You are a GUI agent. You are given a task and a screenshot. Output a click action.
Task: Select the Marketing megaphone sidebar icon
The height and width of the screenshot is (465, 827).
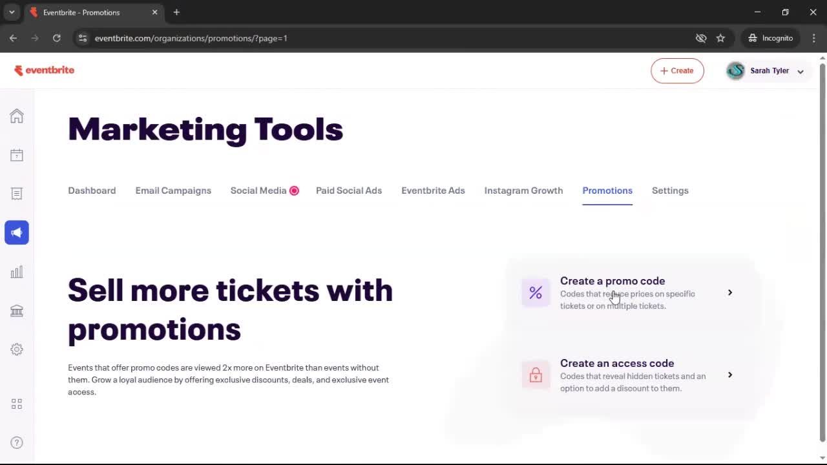17,232
